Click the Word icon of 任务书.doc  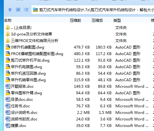click(x=8, y=106)
